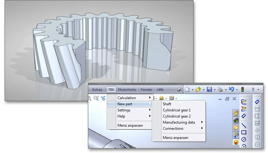Click the New document icon

pos(187,89)
